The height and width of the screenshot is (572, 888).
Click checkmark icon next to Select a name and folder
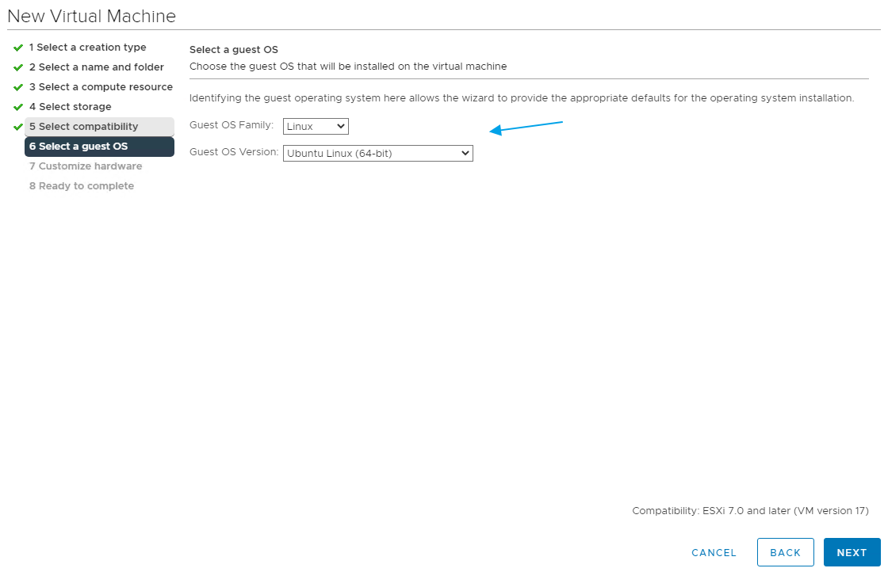point(18,67)
